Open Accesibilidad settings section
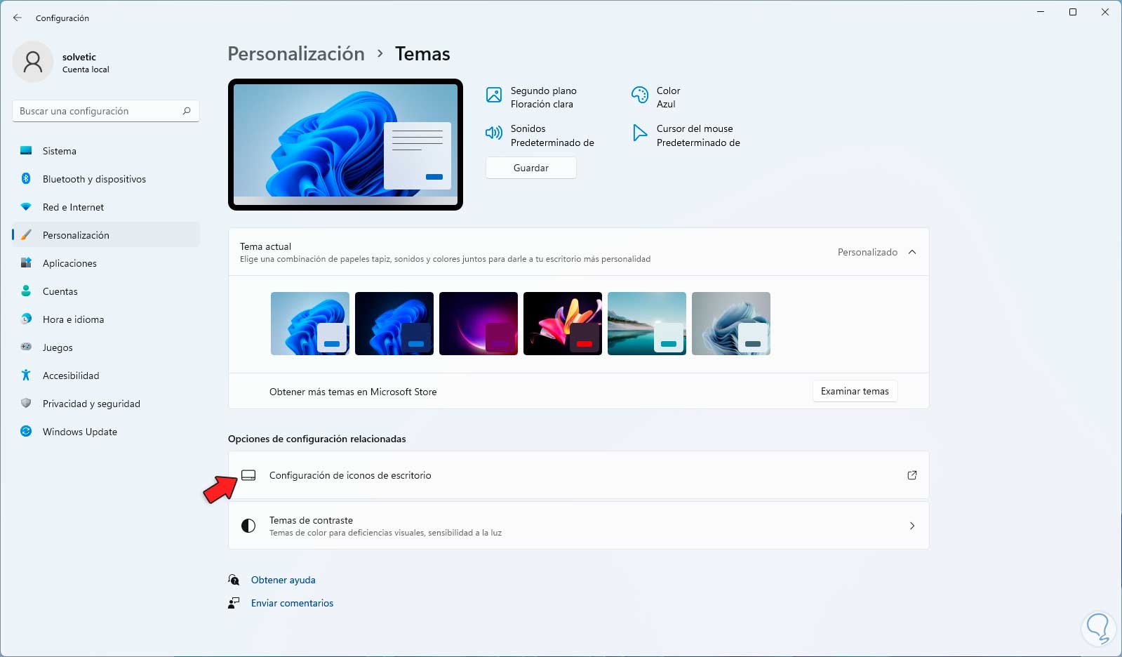Image resolution: width=1122 pixels, height=657 pixels. pos(106,376)
